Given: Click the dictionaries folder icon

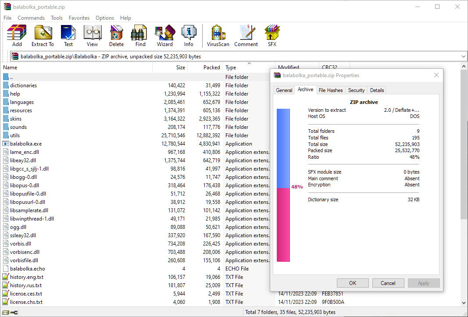Looking at the screenshot, I should [x=6, y=85].
